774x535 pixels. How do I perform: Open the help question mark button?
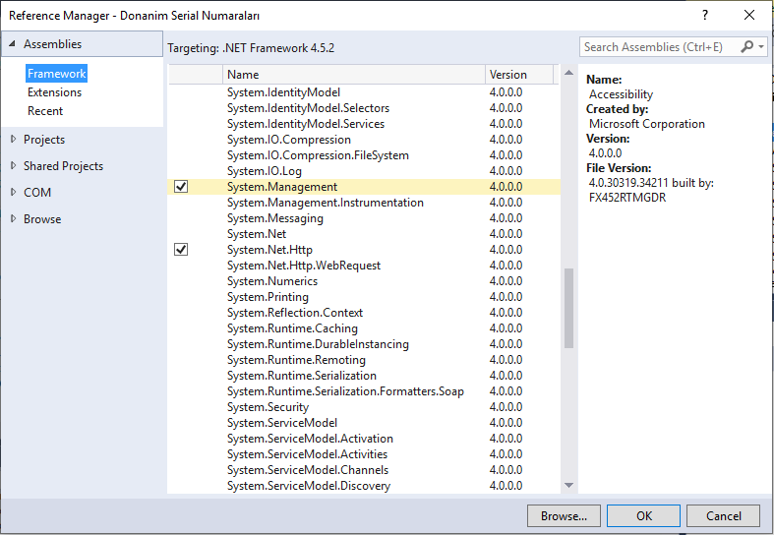pos(705,15)
